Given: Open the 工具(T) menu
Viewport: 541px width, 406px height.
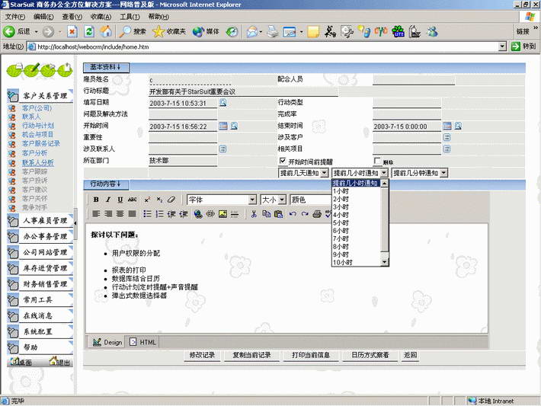Looking at the screenshot, I should [130, 17].
